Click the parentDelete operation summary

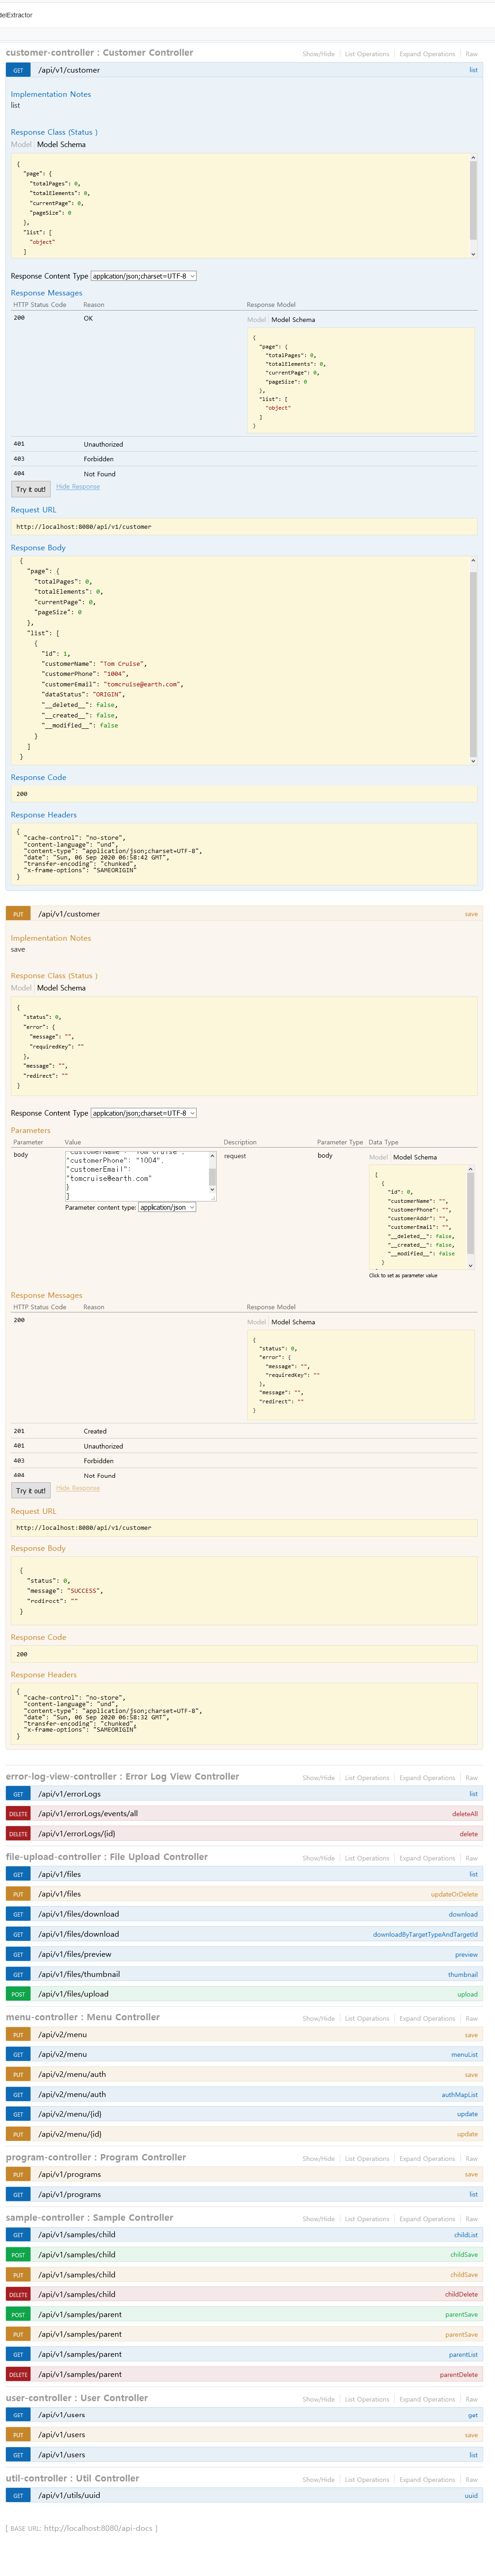click(459, 2374)
